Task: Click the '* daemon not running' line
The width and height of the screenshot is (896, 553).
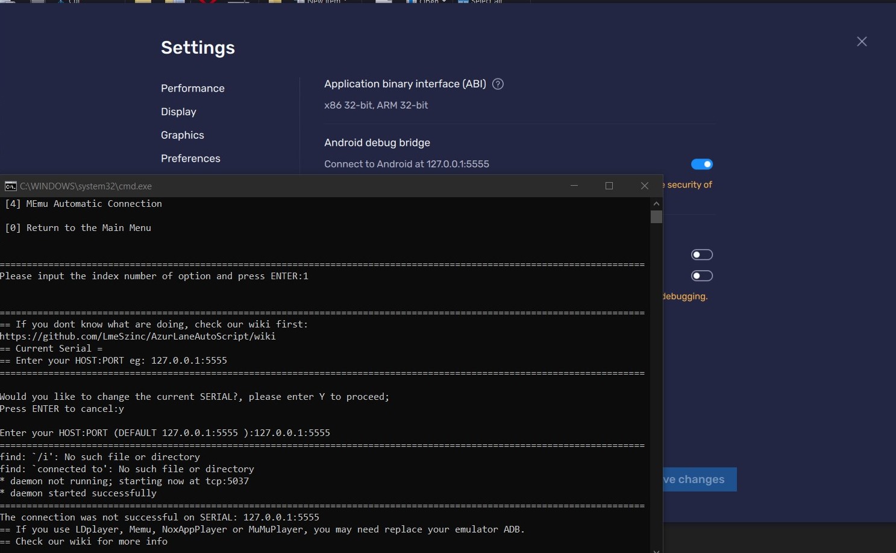Action: click(124, 481)
